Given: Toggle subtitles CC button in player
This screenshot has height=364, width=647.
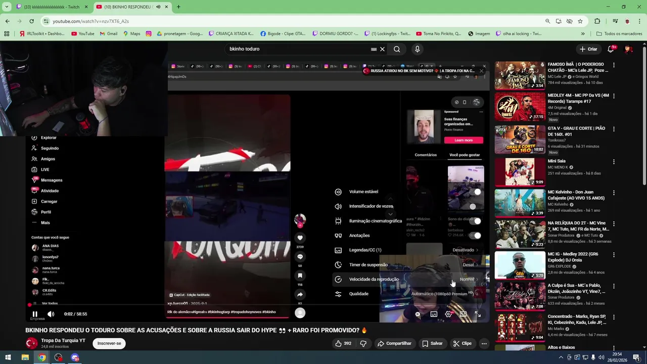Looking at the screenshot, I should [434, 314].
